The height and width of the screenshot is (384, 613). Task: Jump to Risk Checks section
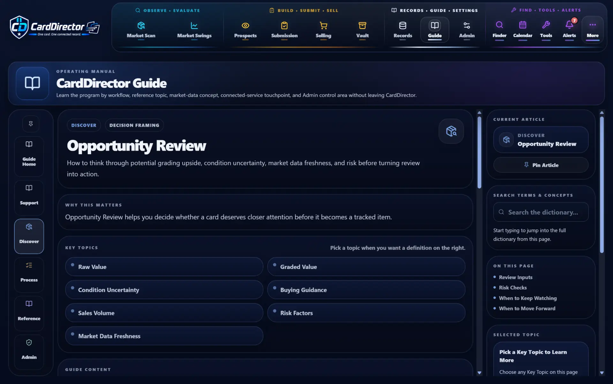click(513, 287)
